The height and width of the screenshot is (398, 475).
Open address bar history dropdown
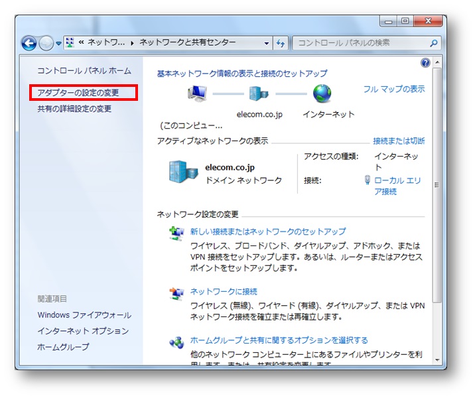pos(267,43)
